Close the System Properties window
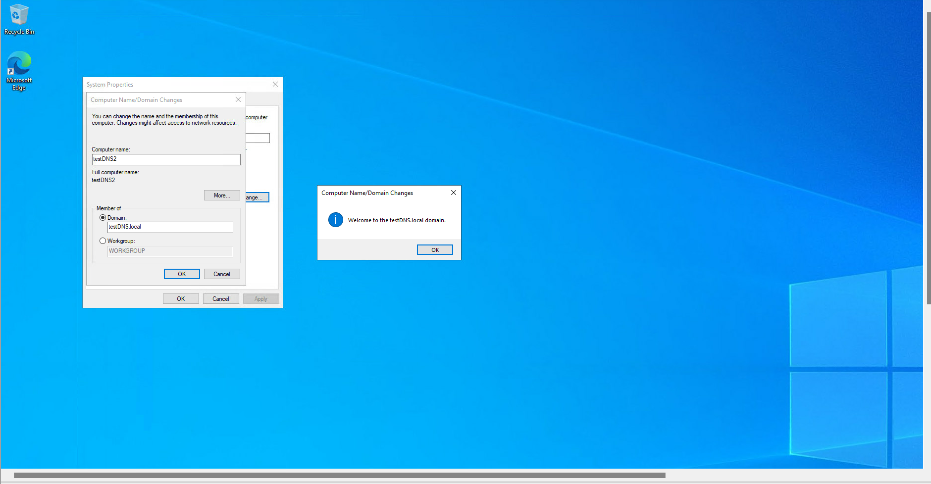931x484 pixels. 275,85
